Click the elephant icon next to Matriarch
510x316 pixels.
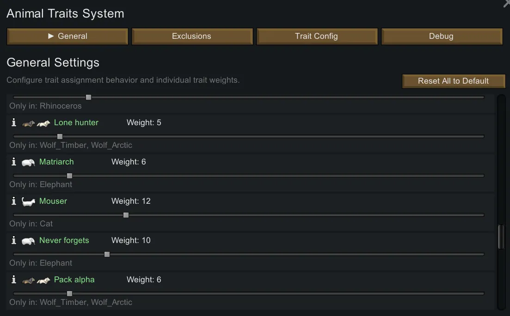pyautogui.click(x=28, y=162)
